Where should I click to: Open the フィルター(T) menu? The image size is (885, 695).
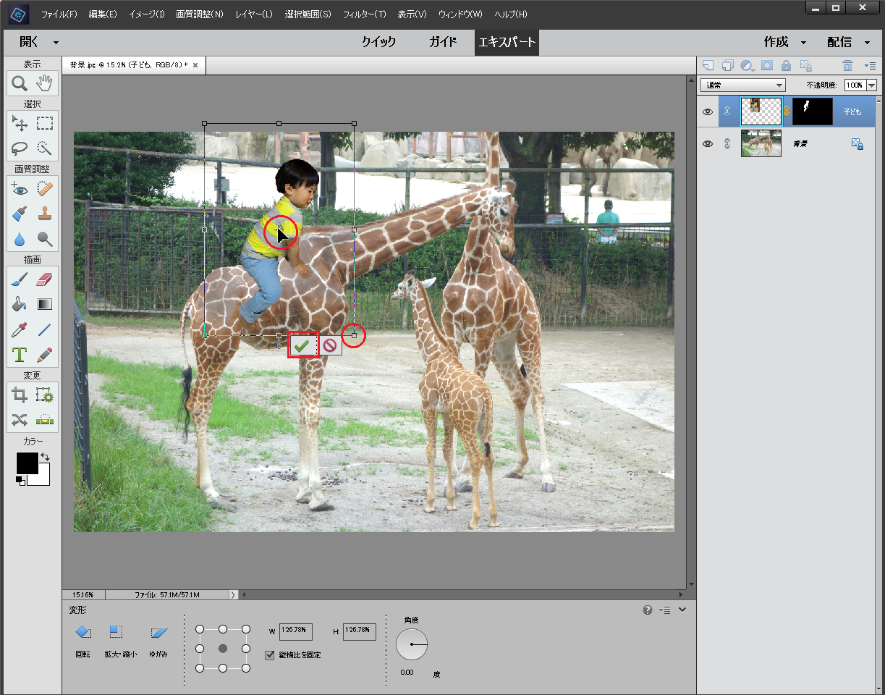(x=364, y=14)
